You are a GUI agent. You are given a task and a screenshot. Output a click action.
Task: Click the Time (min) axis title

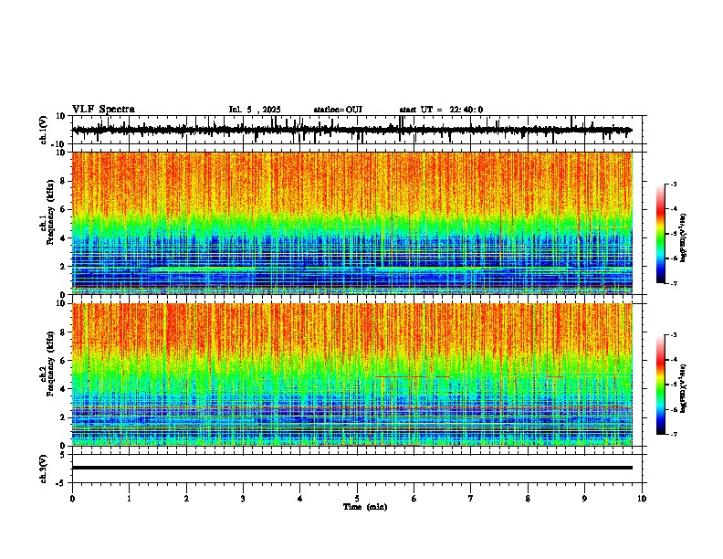point(365,507)
